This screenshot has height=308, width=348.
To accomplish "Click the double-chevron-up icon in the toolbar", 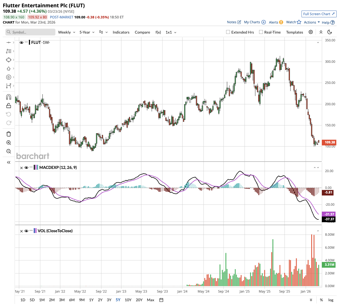I will pos(321,32).
